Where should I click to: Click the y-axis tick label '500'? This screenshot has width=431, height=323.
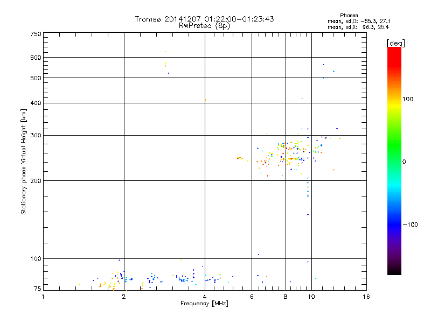pyautogui.click(x=36, y=78)
